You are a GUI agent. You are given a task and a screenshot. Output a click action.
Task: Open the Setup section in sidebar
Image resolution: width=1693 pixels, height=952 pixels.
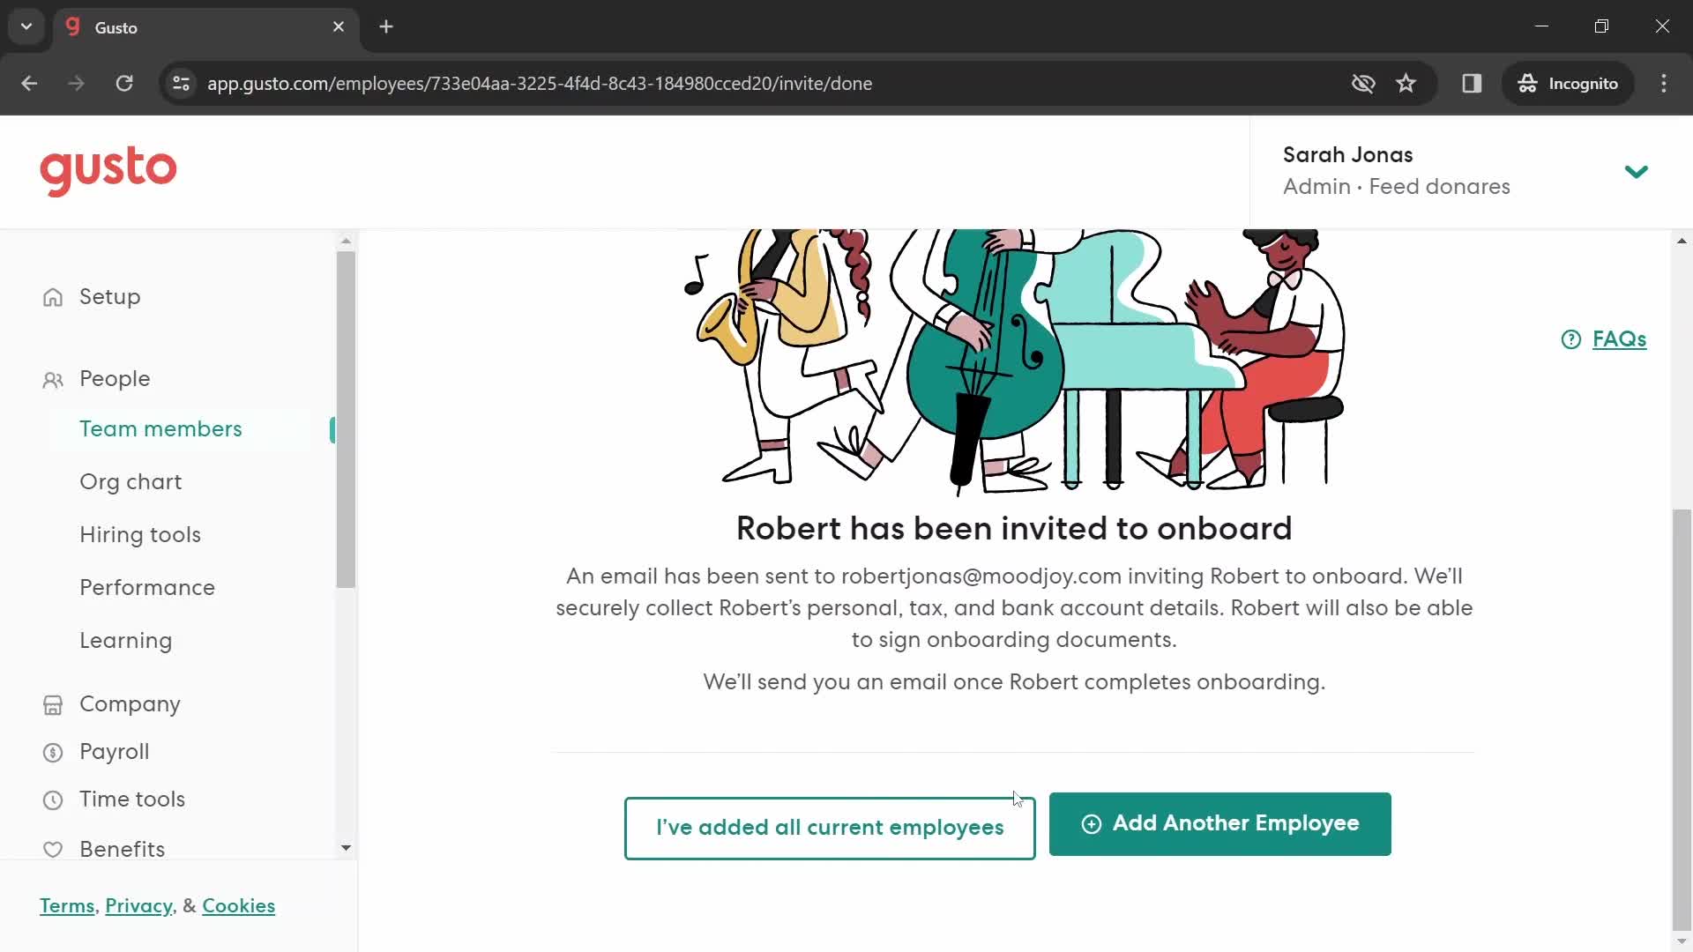coord(110,296)
